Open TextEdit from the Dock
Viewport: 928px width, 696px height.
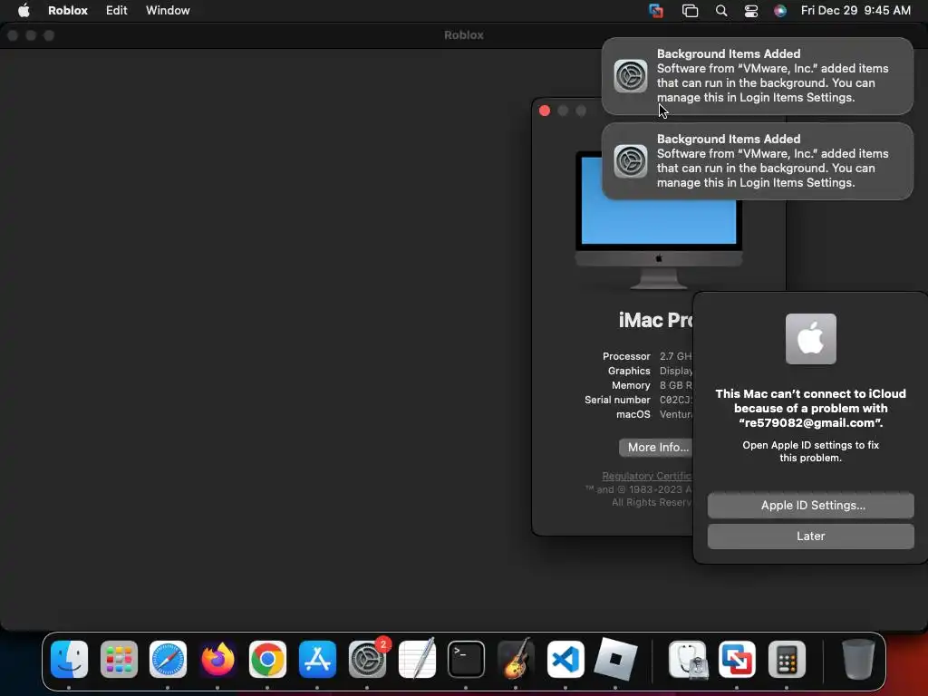417,659
